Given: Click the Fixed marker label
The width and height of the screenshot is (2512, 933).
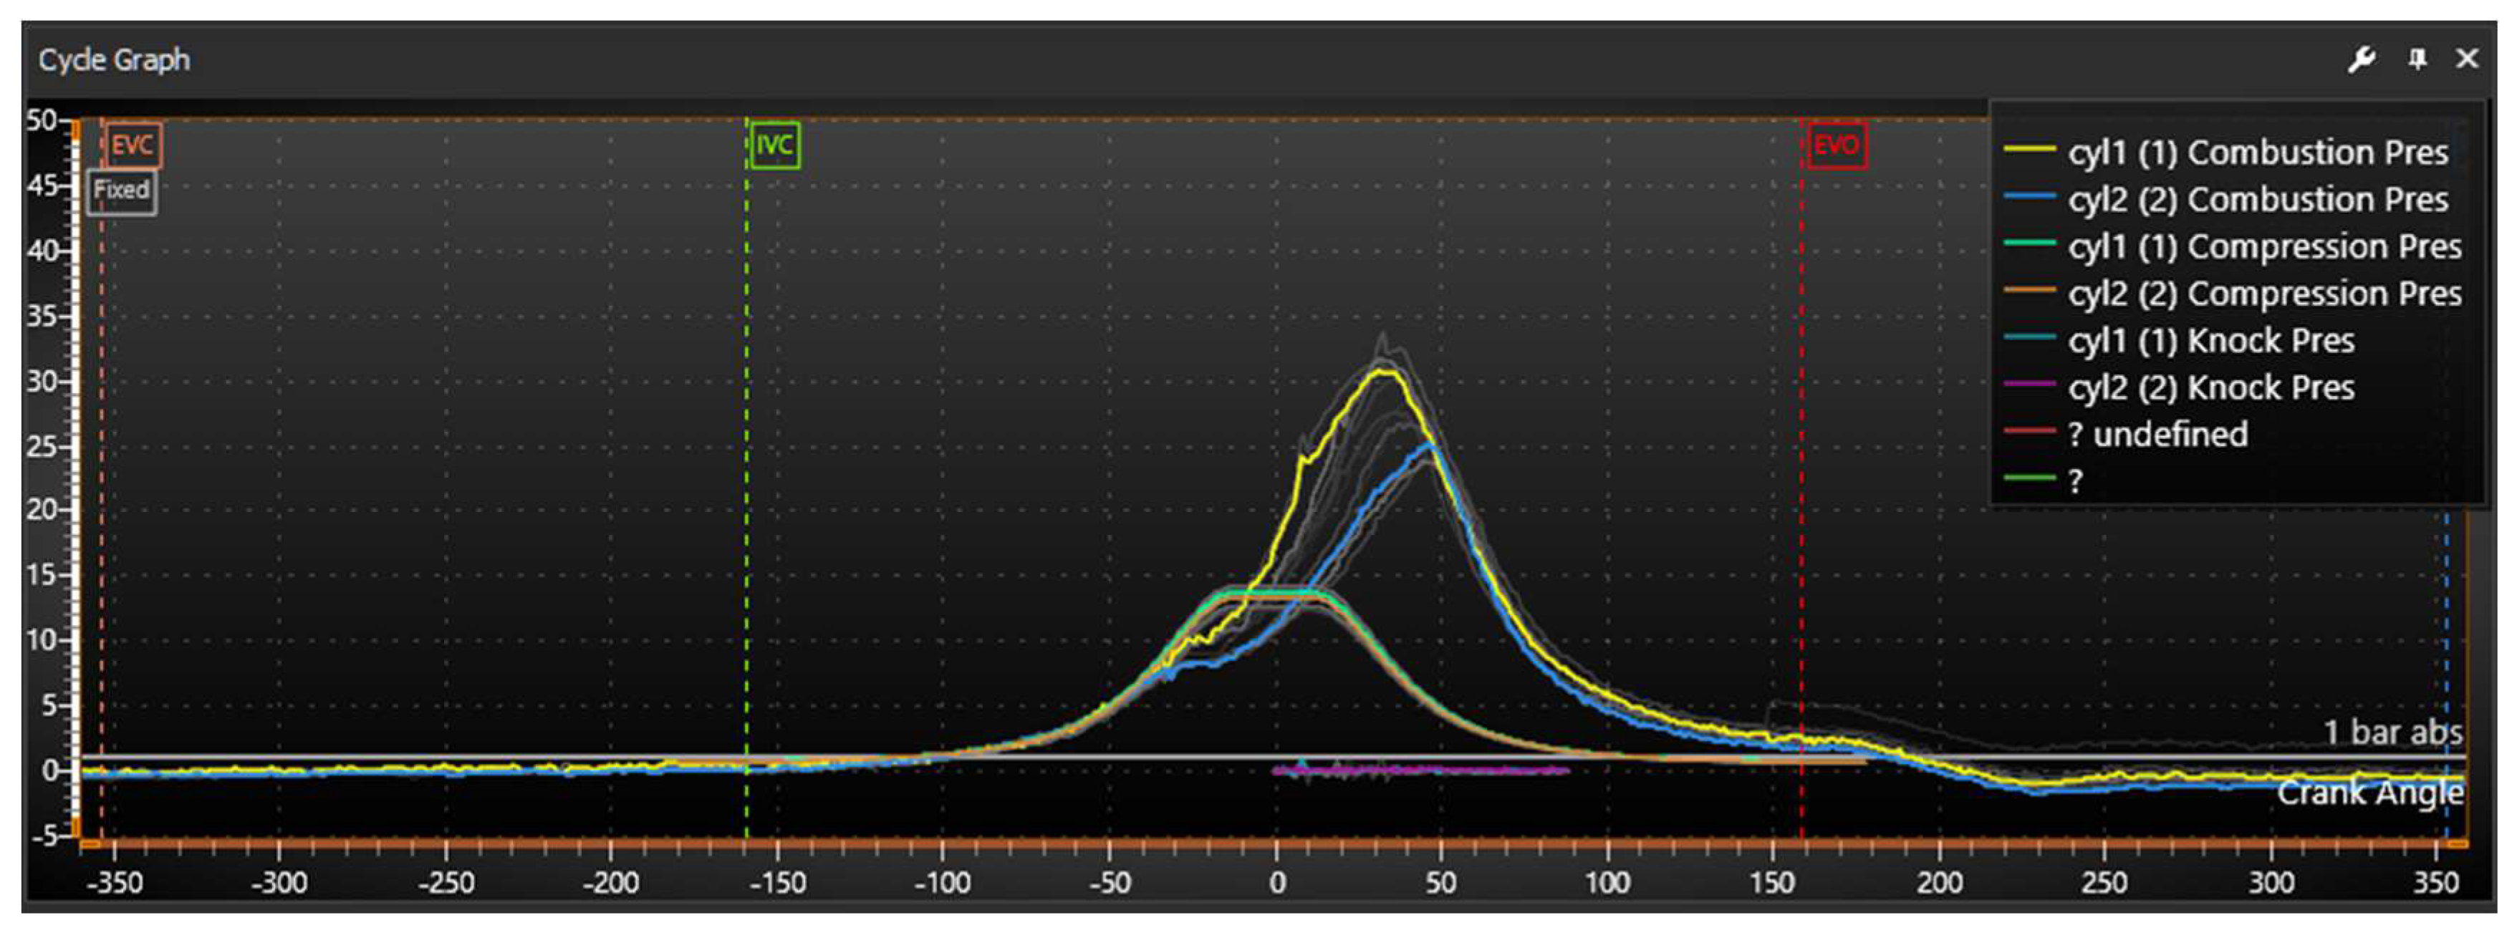Looking at the screenshot, I should [x=122, y=190].
